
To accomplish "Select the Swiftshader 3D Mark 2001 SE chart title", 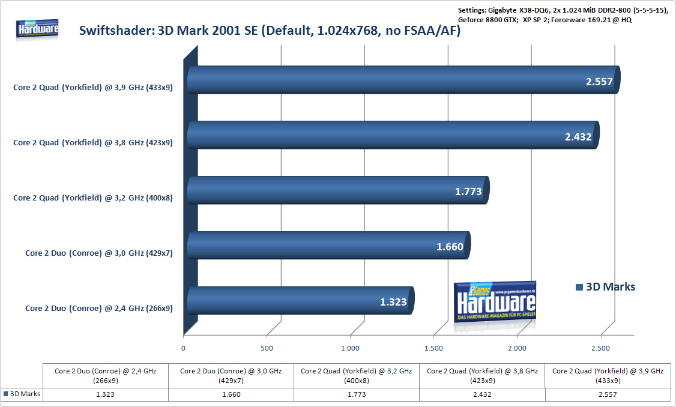I will tap(270, 31).
